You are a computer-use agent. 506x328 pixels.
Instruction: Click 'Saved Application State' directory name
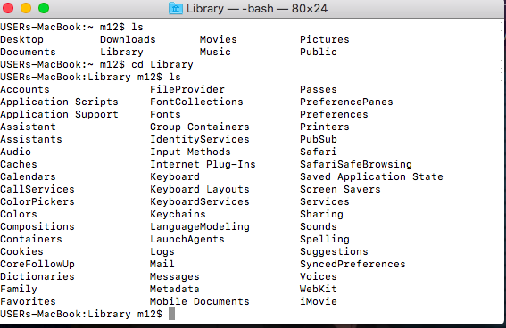[371, 176]
